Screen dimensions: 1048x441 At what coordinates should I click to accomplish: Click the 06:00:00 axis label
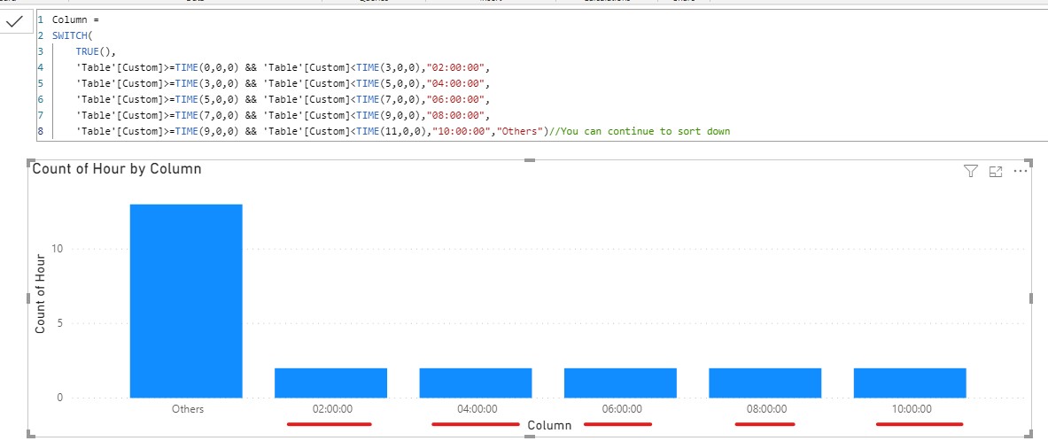pyautogui.click(x=622, y=409)
